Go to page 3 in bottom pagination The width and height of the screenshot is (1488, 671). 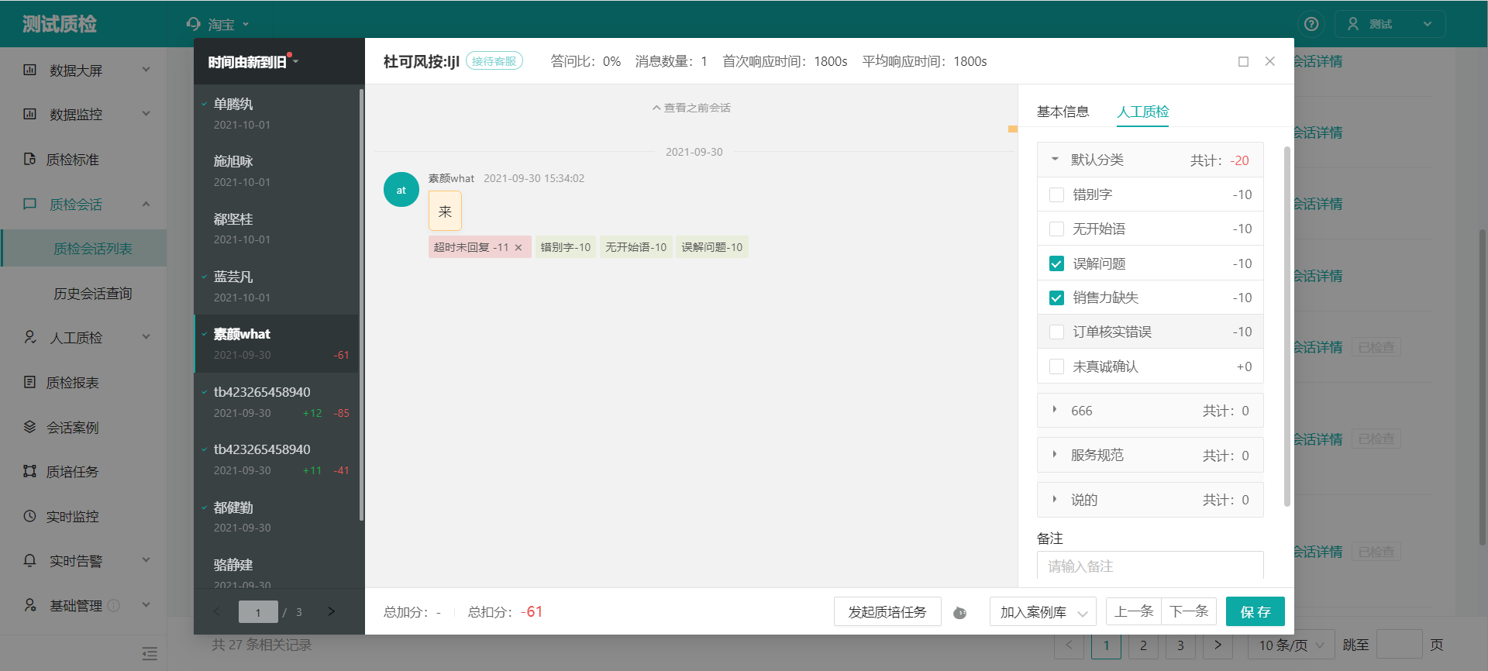point(1180,645)
